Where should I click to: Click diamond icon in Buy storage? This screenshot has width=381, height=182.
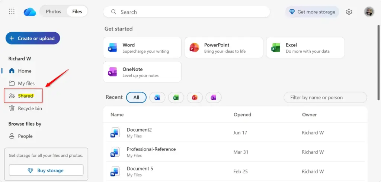tap(31, 170)
